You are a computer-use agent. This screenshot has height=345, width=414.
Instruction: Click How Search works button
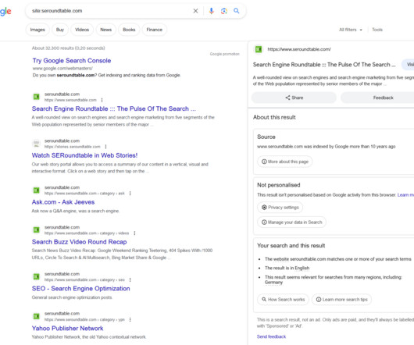click(x=283, y=300)
